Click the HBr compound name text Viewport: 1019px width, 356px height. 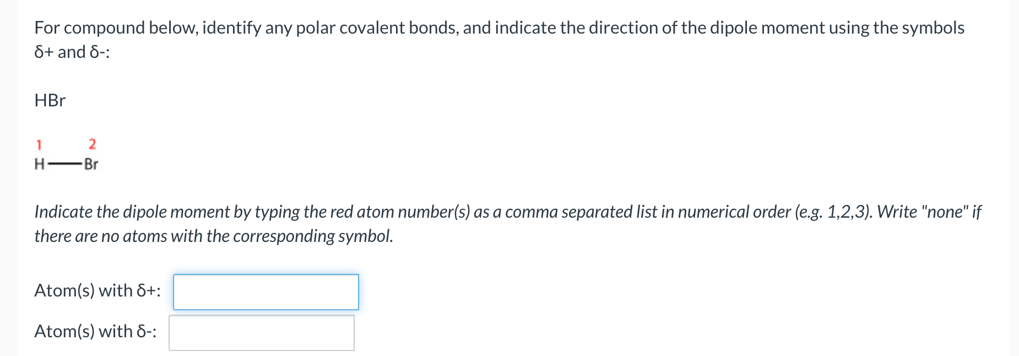click(50, 100)
